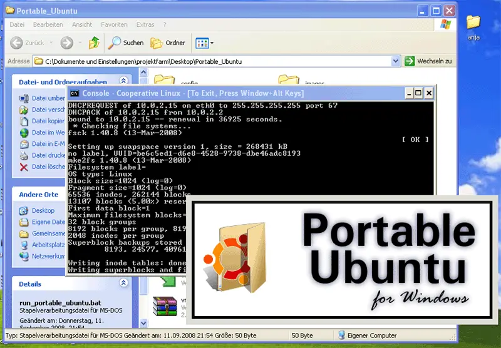Click Datei im Web veröffentlichen icon
The width and height of the screenshot is (501, 348).
click(x=24, y=133)
